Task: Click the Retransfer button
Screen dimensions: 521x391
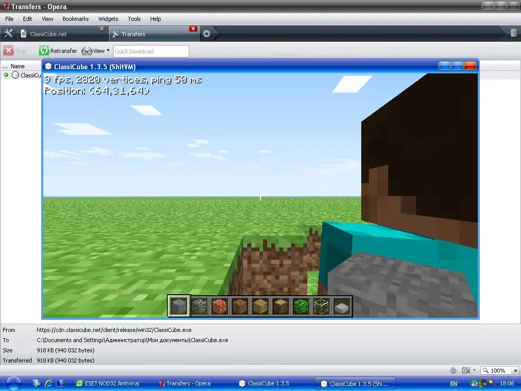Action: pyautogui.click(x=58, y=51)
